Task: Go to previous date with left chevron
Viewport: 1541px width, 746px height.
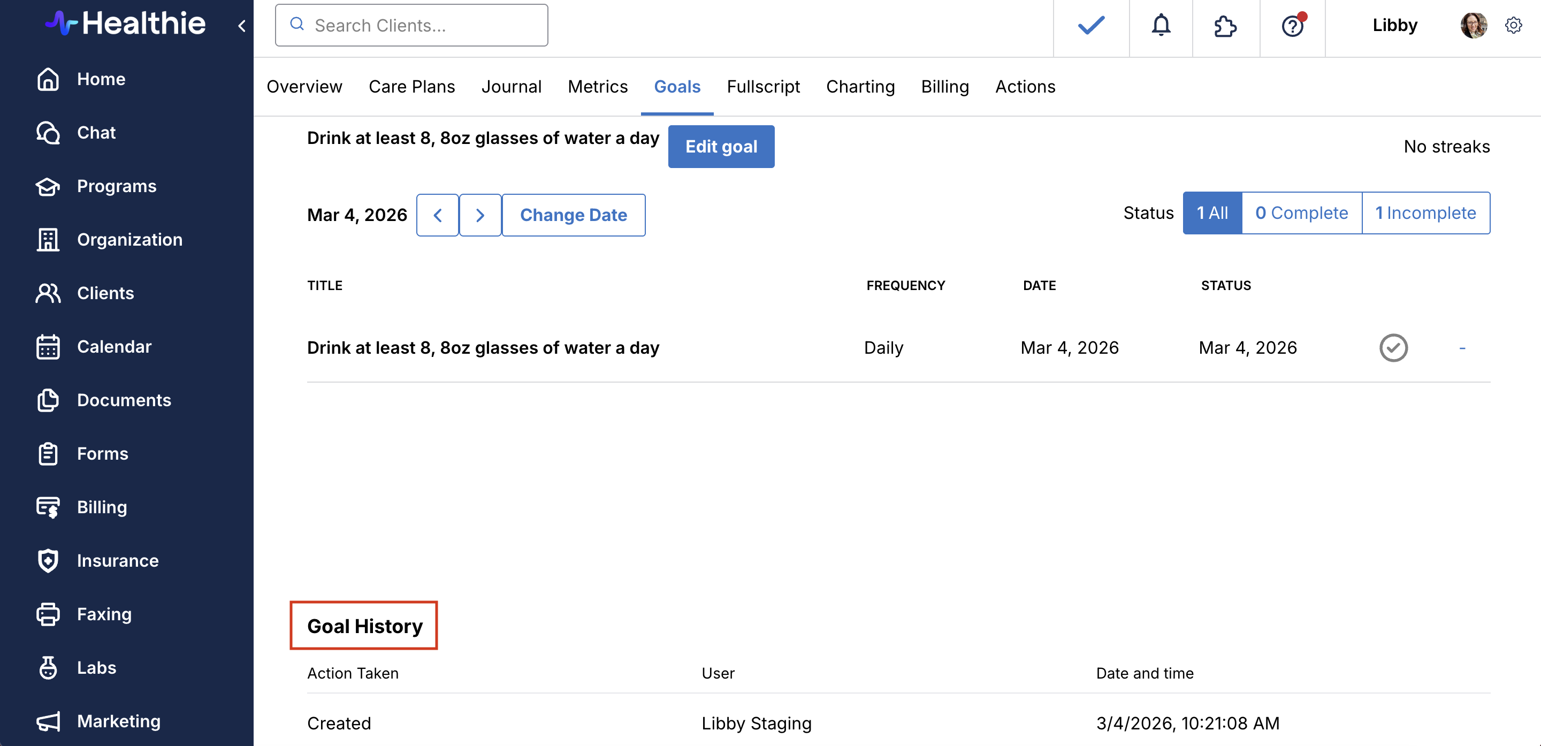Action: coord(437,215)
